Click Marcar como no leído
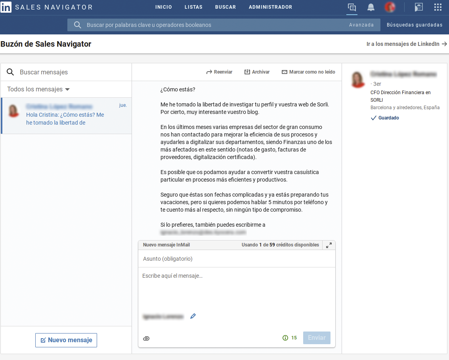Viewport: 449px width, 360px height. 308,72
